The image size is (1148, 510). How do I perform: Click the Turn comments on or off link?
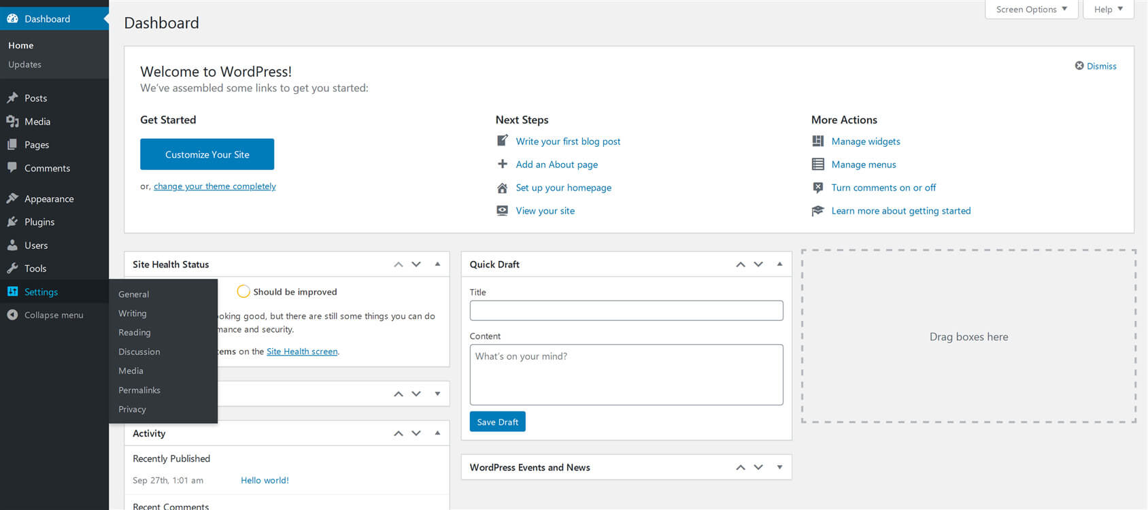[x=883, y=188]
